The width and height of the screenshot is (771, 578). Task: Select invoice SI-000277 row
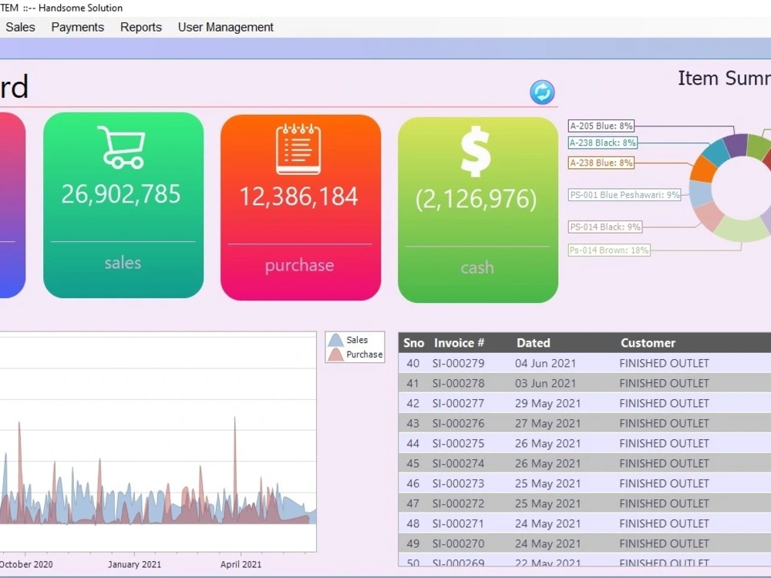click(x=584, y=404)
